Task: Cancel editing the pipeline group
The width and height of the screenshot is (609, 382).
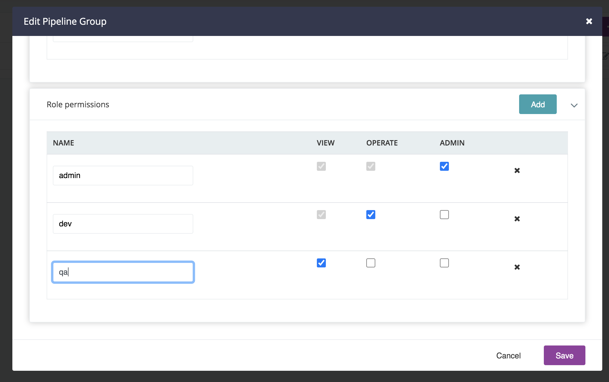Action: [x=508, y=356]
